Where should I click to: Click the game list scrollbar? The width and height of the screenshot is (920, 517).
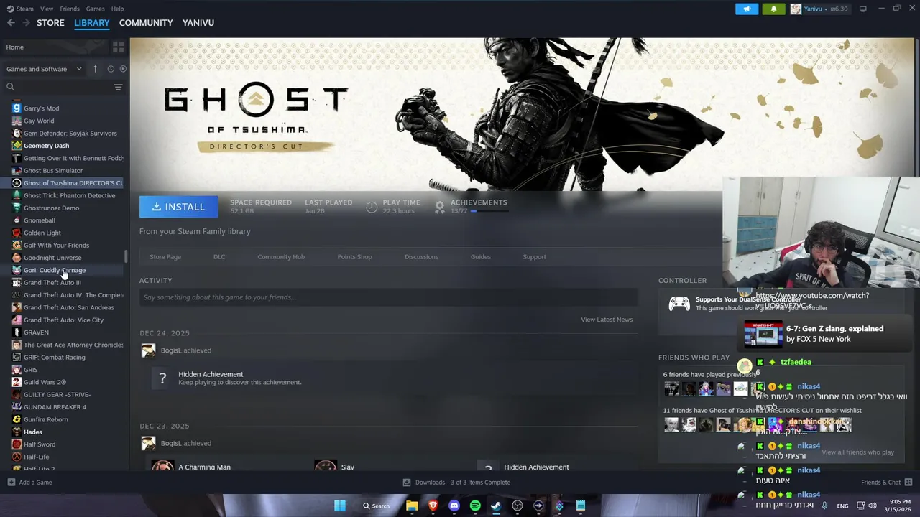coord(126,256)
